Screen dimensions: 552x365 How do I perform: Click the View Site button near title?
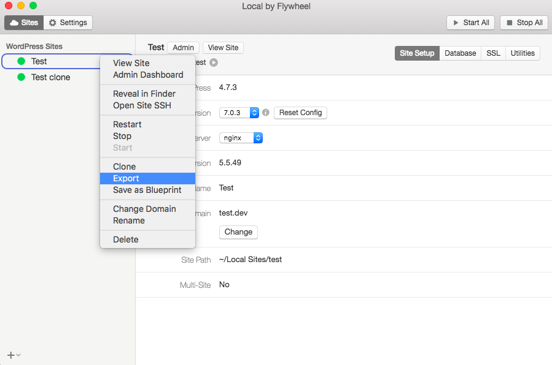pyautogui.click(x=223, y=48)
